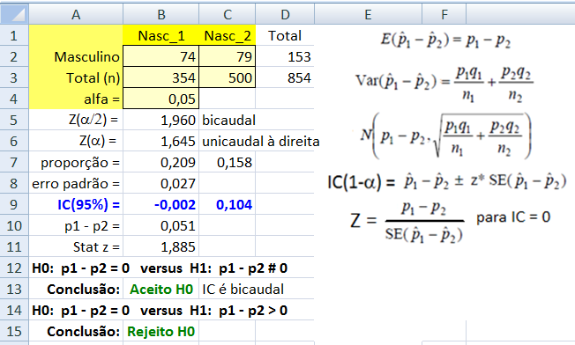
Task: Select column E header
Action: (368, 14)
